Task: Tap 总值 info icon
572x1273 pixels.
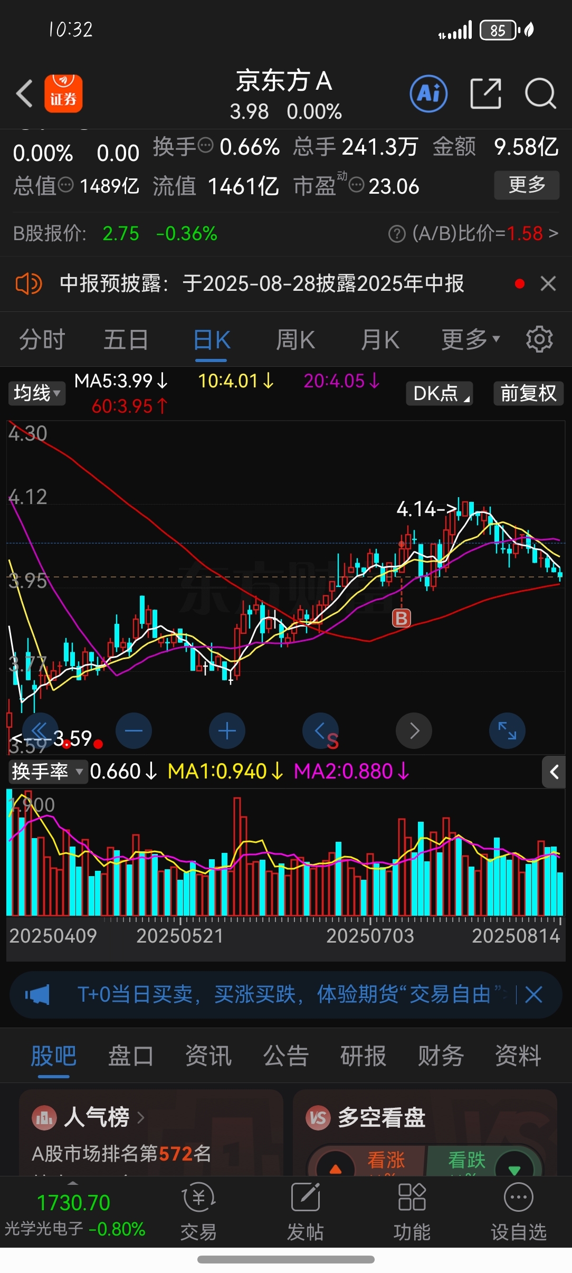Action: 65,185
